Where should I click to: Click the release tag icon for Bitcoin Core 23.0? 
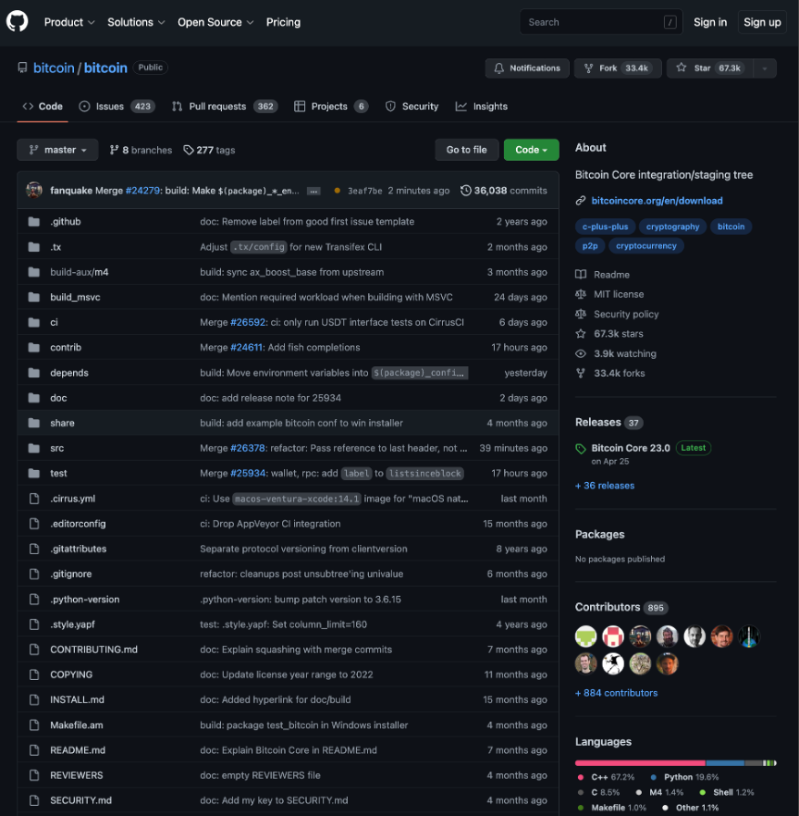click(581, 449)
